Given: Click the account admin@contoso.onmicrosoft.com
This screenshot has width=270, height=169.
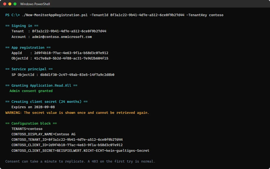Looking at the screenshot, I should [62, 37].
